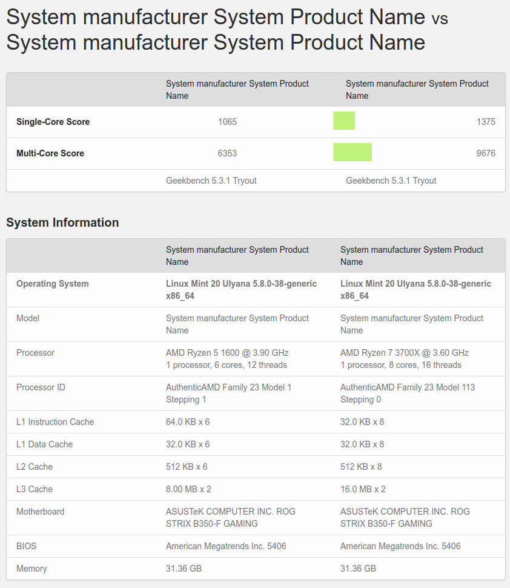
Task: Click the AuthenticAMD Family 23 Model 113 text
Action: point(407,387)
